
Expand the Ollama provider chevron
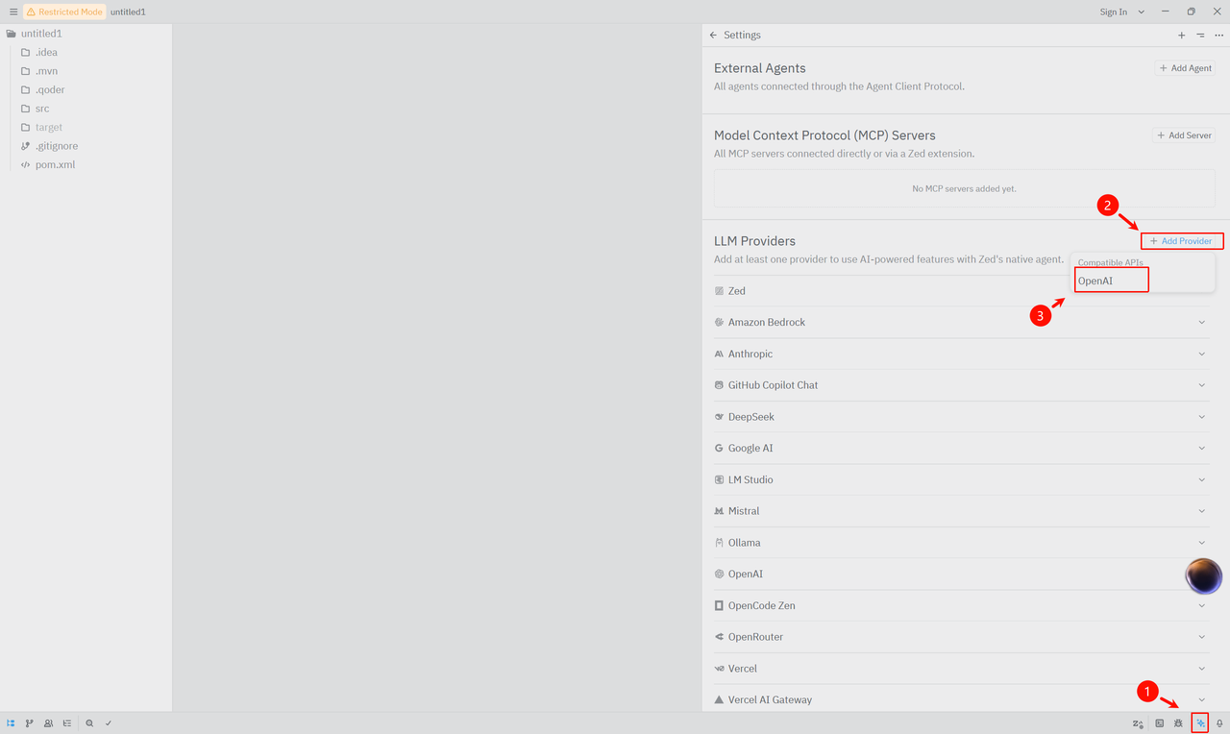tap(1201, 543)
